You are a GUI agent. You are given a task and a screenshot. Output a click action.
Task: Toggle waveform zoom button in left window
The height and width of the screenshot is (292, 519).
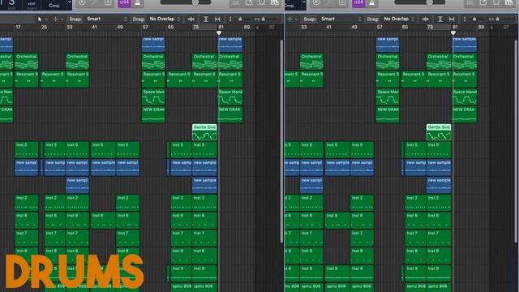tap(191, 19)
